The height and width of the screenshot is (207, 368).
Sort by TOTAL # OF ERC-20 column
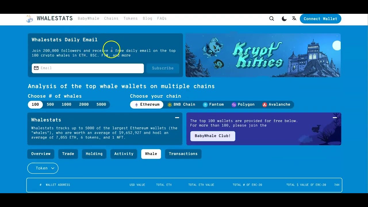coord(248,185)
